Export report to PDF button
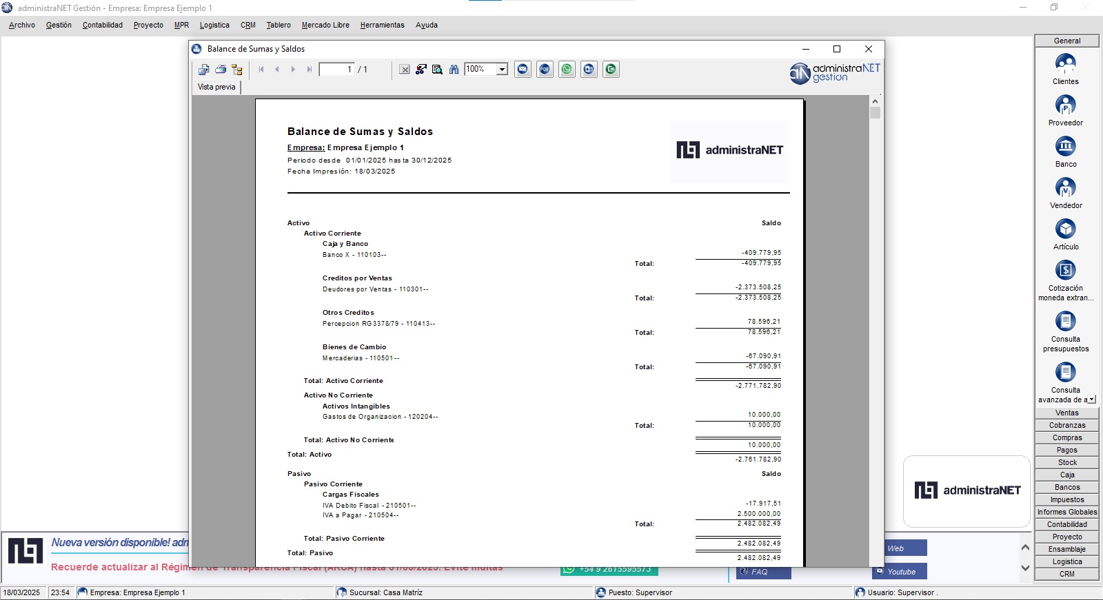Viewport: 1103px width, 600px height. click(545, 70)
